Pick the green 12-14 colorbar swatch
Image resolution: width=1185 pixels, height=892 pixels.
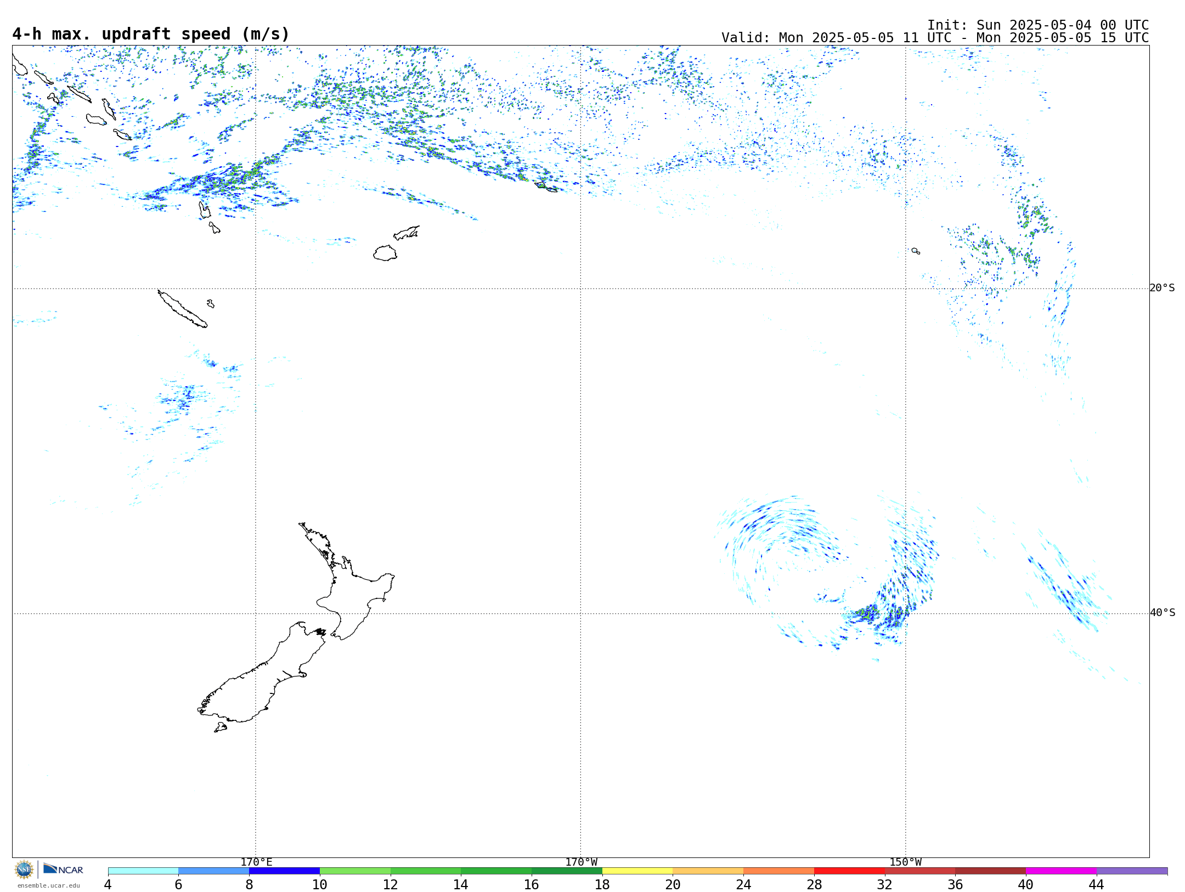tap(426, 871)
